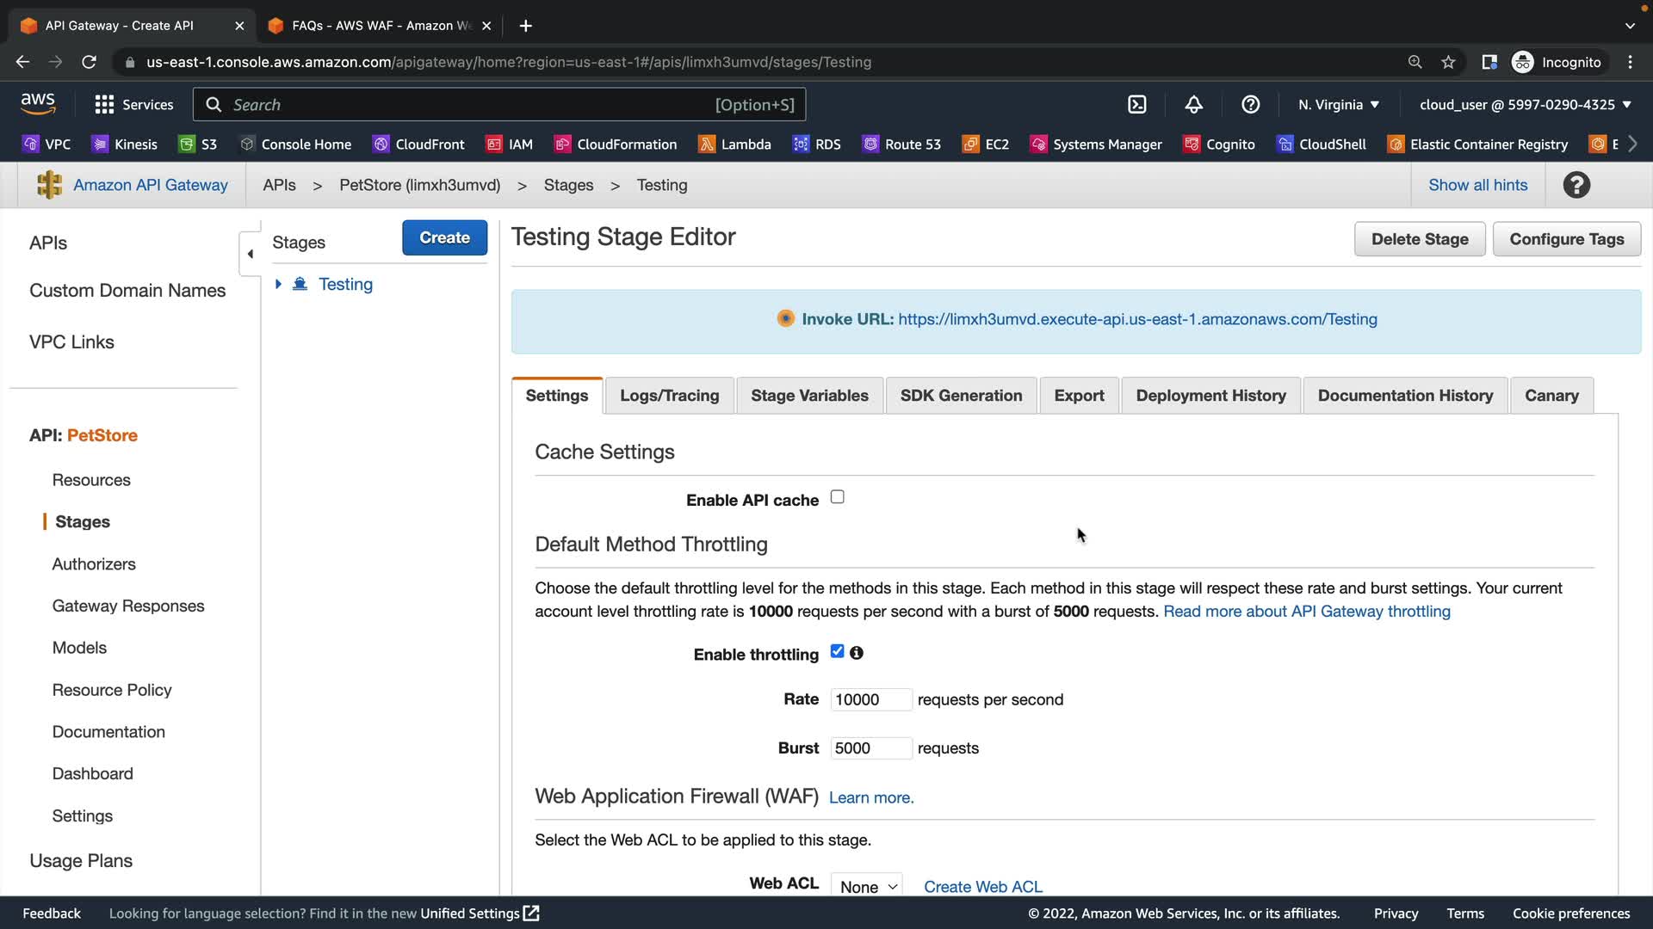The height and width of the screenshot is (929, 1653).
Task: Open the AWS support help icon
Action: coord(1250,105)
